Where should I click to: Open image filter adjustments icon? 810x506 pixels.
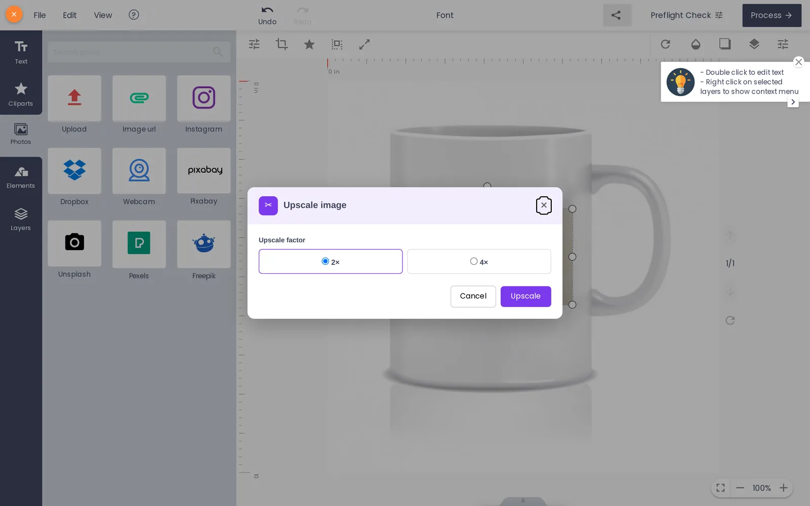(x=254, y=44)
